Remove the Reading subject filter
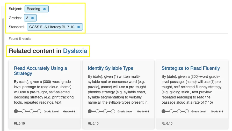This screenshot has width=232, height=131. point(45,9)
